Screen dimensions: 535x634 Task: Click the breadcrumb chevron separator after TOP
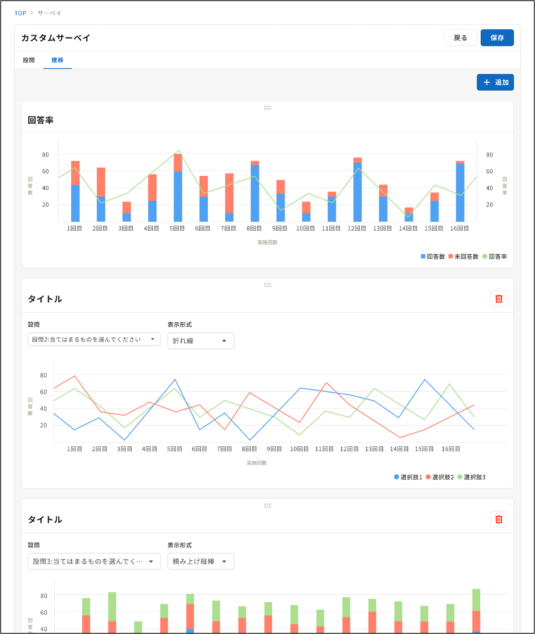32,13
